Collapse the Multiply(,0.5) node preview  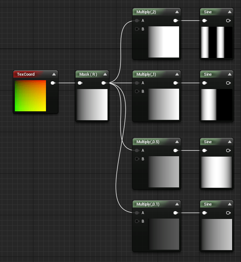pos(176,142)
